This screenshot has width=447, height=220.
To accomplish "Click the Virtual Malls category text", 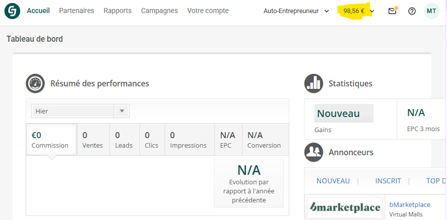I will coord(406,214).
